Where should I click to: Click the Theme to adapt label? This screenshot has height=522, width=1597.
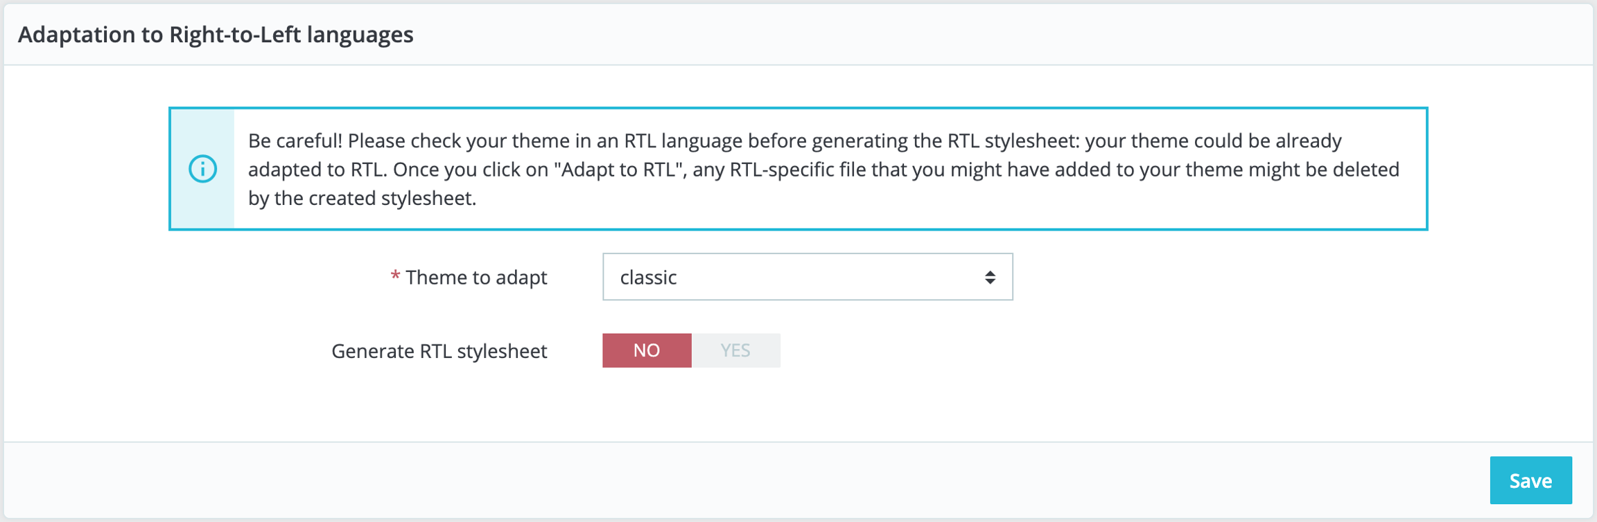476,278
